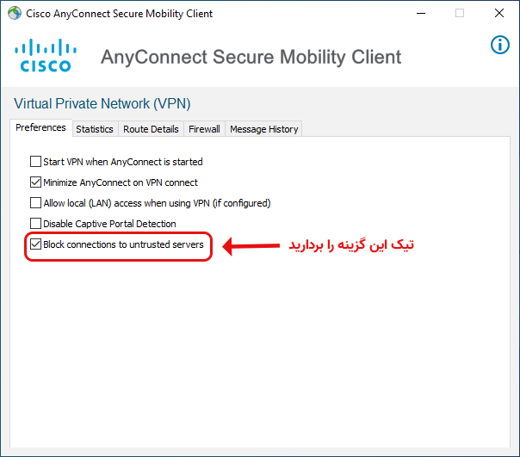Select the Preferences tab
The height and width of the screenshot is (457, 520).
[40, 128]
